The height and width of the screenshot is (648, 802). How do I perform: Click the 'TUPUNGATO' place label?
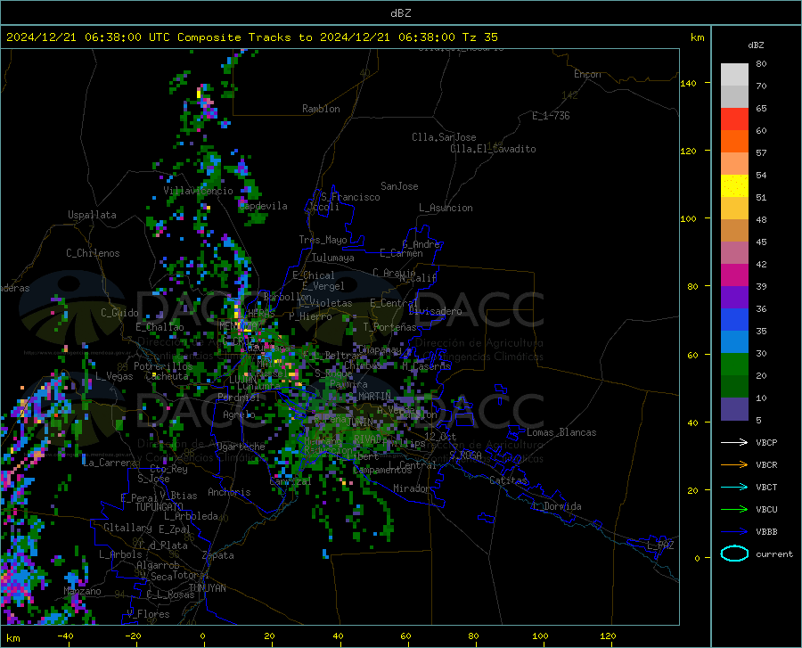159,507
